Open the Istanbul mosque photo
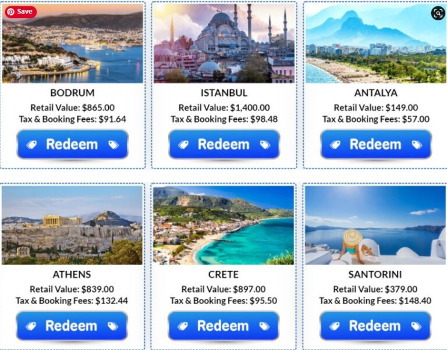This screenshot has width=447, height=350. (x=224, y=43)
